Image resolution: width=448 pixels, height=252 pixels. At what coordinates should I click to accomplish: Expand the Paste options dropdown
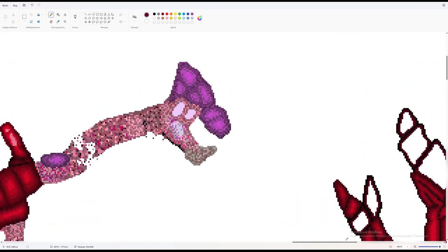pos(6,22)
